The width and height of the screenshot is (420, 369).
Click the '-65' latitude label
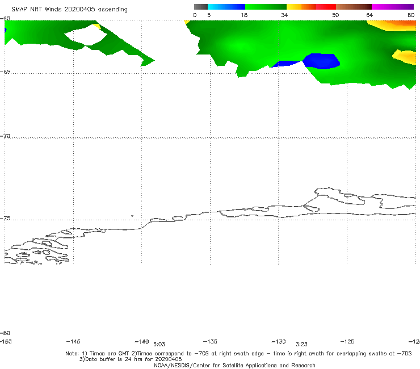tap(5, 72)
